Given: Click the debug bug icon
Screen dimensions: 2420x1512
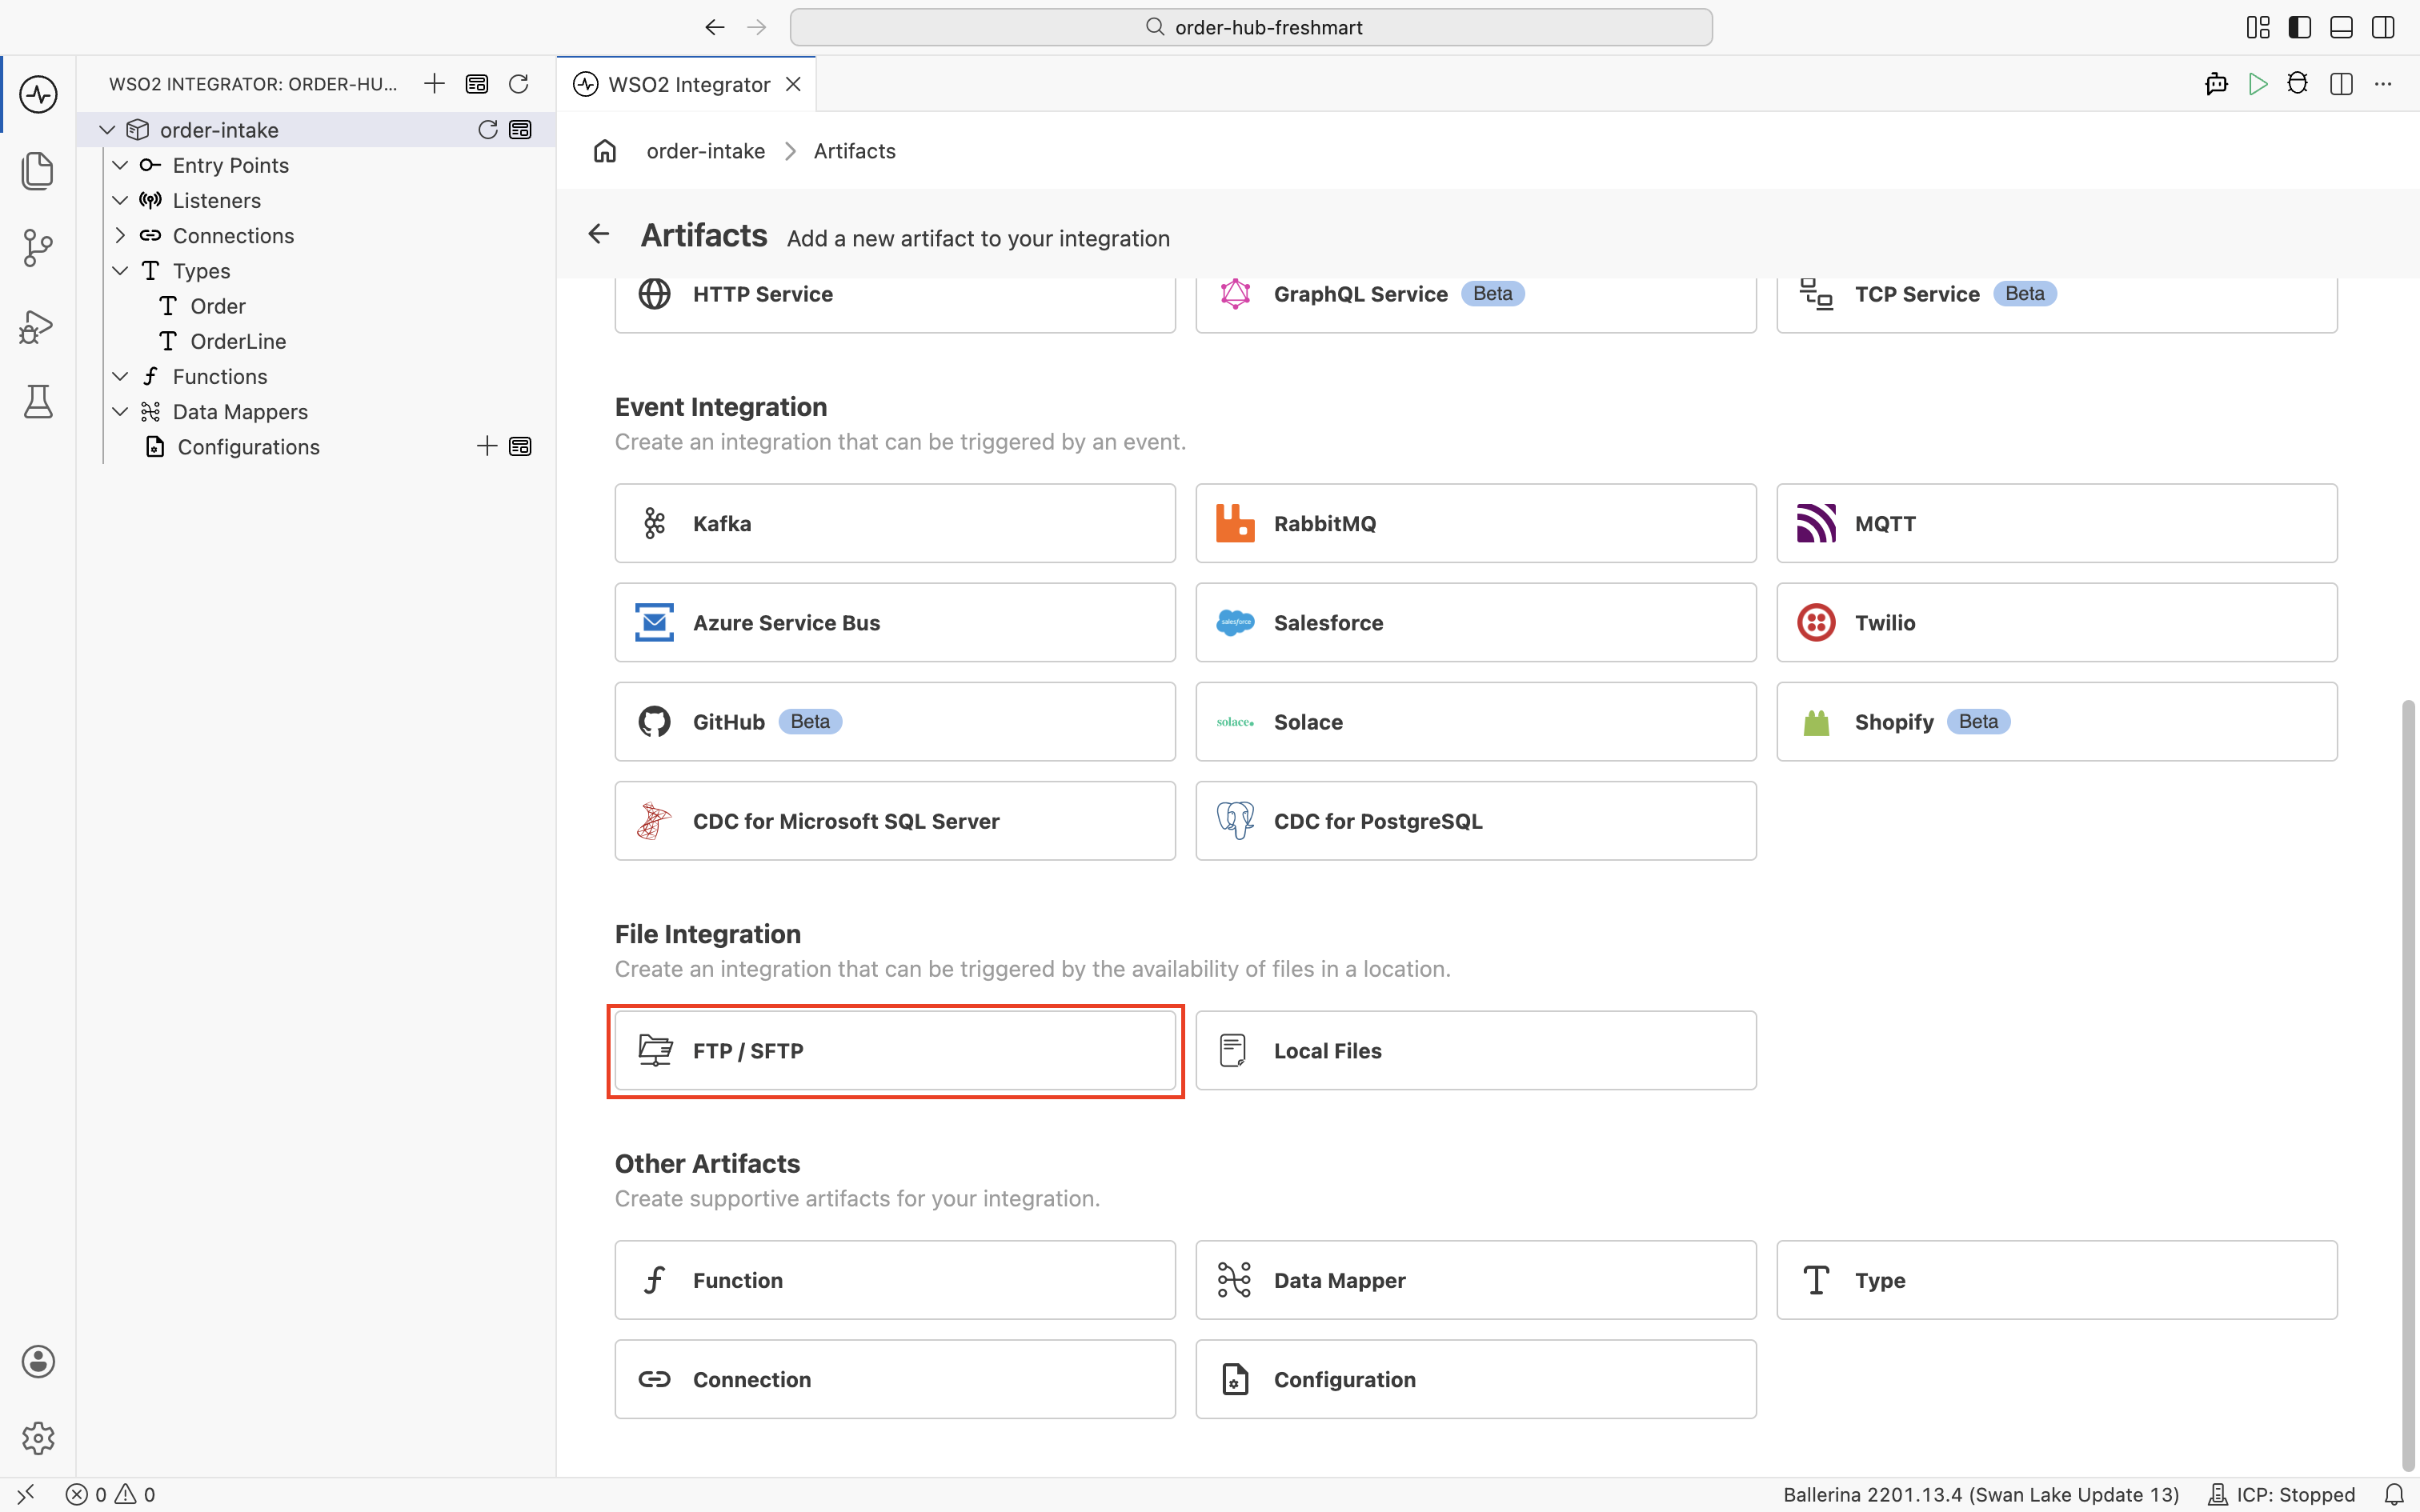Looking at the screenshot, I should (2298, 84).
